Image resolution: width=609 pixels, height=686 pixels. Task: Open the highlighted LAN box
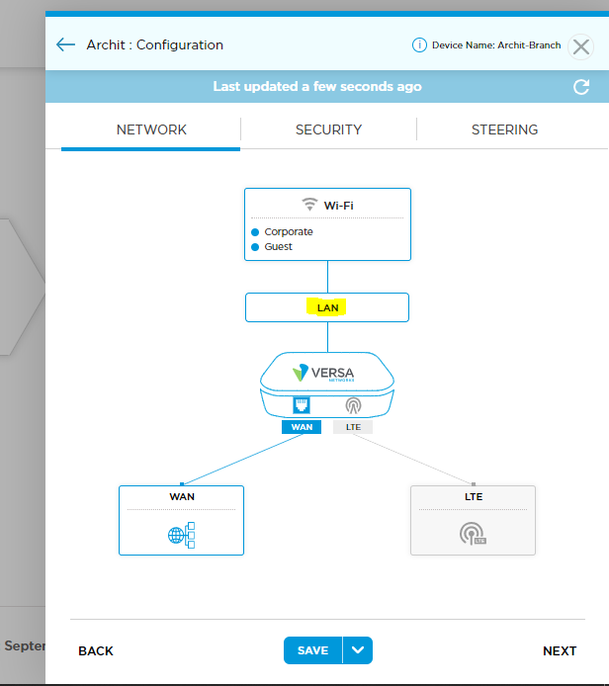pos(327,307)
